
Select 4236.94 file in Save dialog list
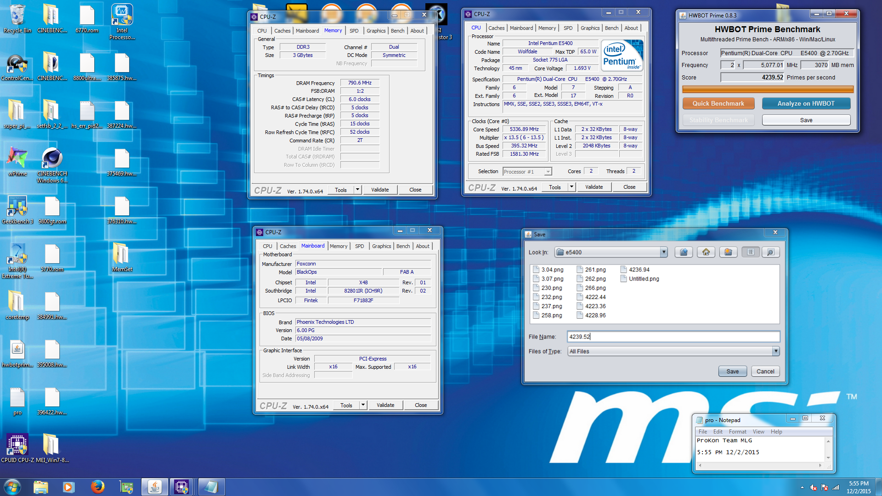(x=635, y=270)
